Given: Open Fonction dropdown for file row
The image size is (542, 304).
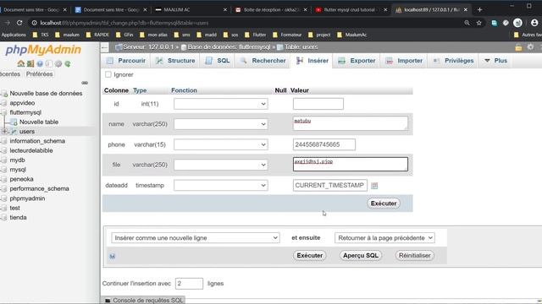Looking at the screenshot, I should coord(221,165).
